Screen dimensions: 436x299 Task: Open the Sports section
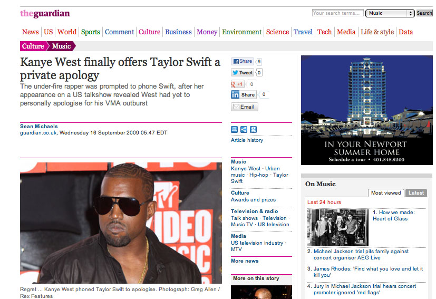90,32
